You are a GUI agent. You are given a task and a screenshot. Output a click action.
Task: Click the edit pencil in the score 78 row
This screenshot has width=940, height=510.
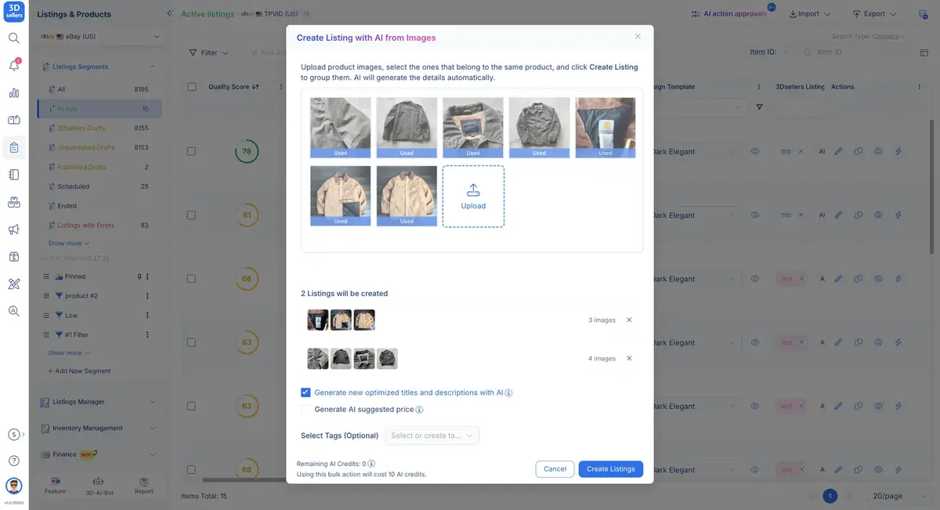[x=838, y=151]
